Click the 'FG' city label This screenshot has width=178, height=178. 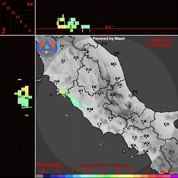tap(167, 124)
